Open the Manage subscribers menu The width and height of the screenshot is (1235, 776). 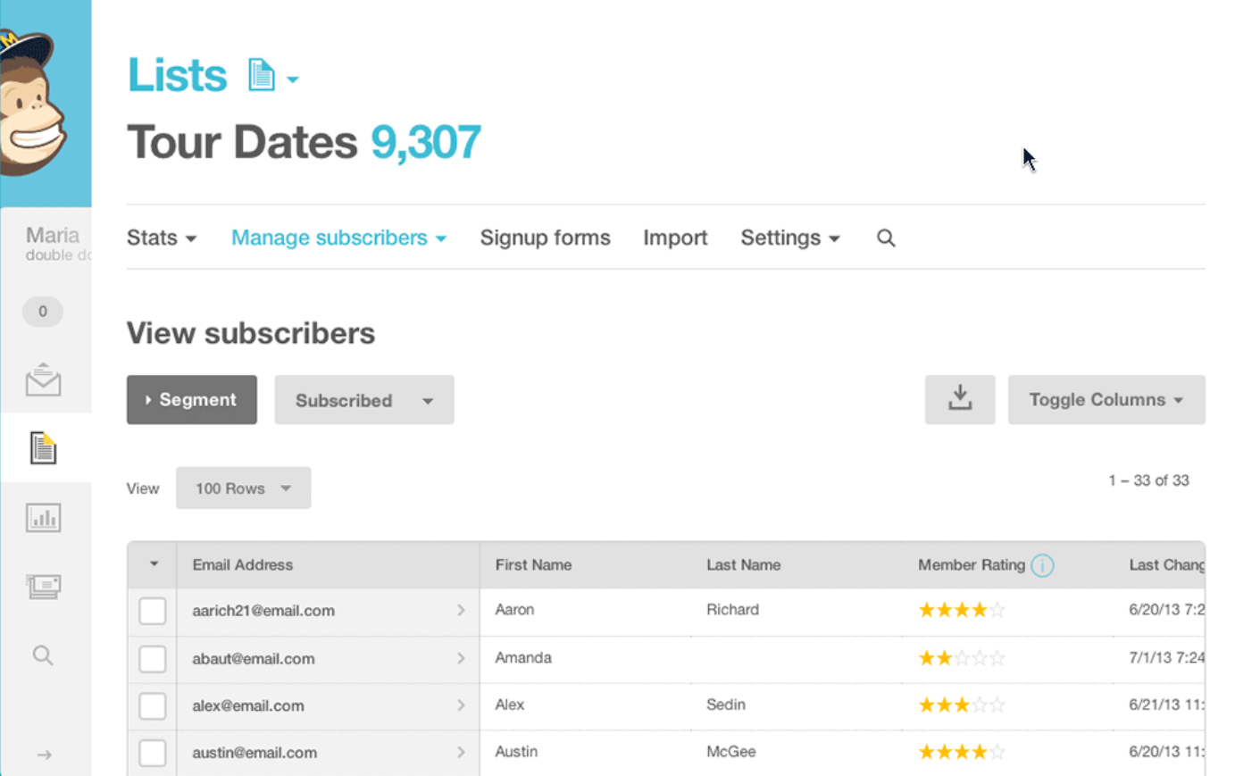coord(338,238)
